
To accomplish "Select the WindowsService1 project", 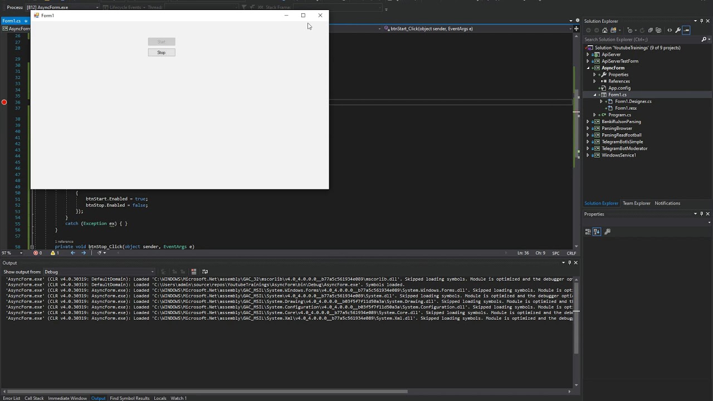I will click(x=619, y=155).
